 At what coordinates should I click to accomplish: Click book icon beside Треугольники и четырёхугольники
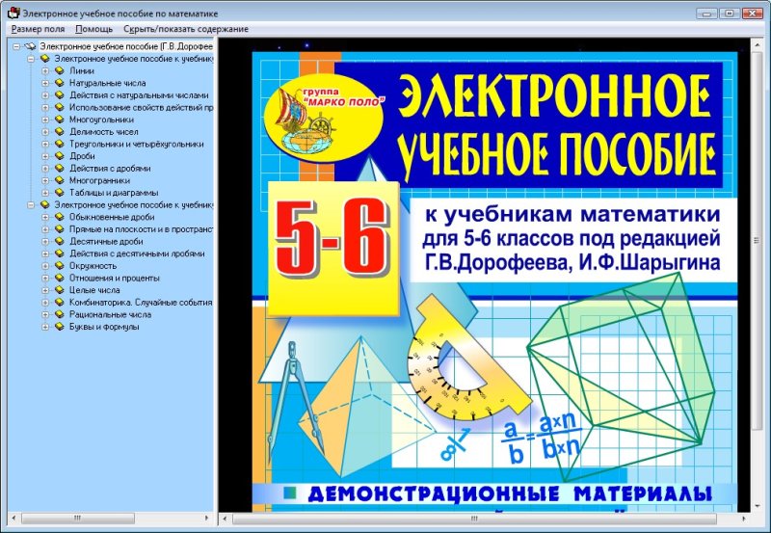click(60, 144)
